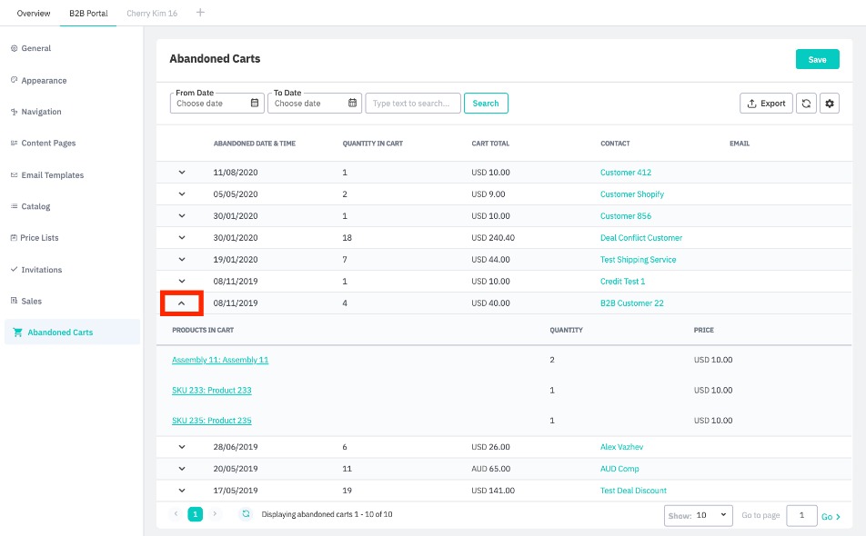
Task: Expand the Deal Conflict Customer cart row
Action: point(182,238)
